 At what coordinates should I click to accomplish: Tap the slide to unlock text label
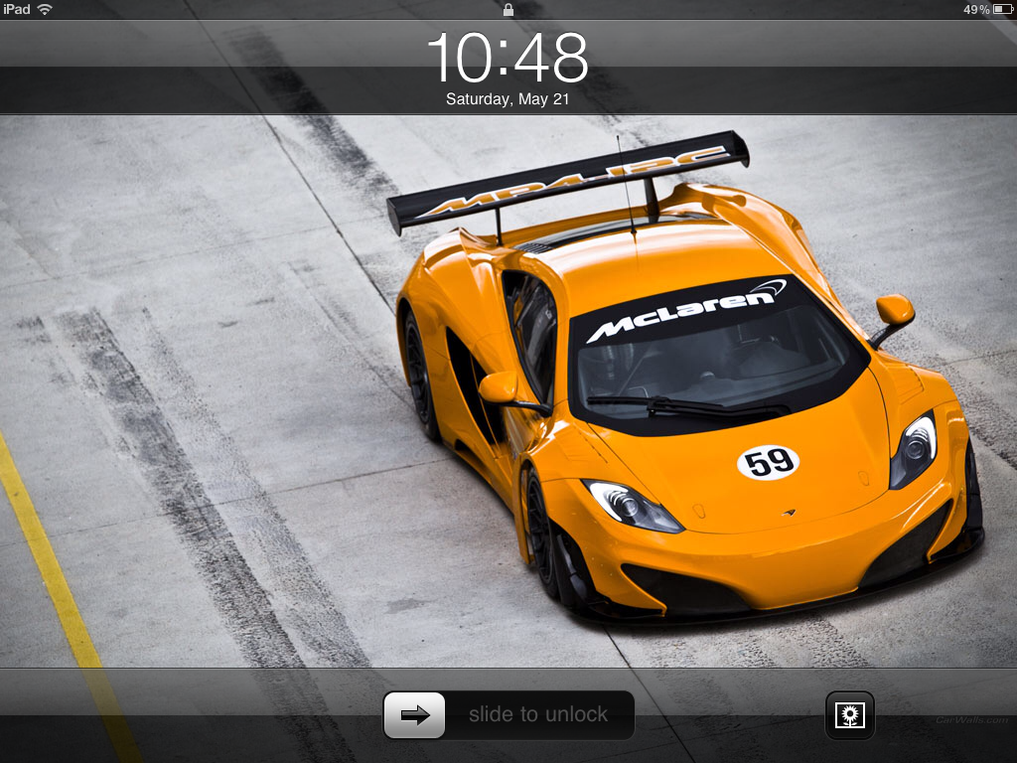click(x=538, y=714)
